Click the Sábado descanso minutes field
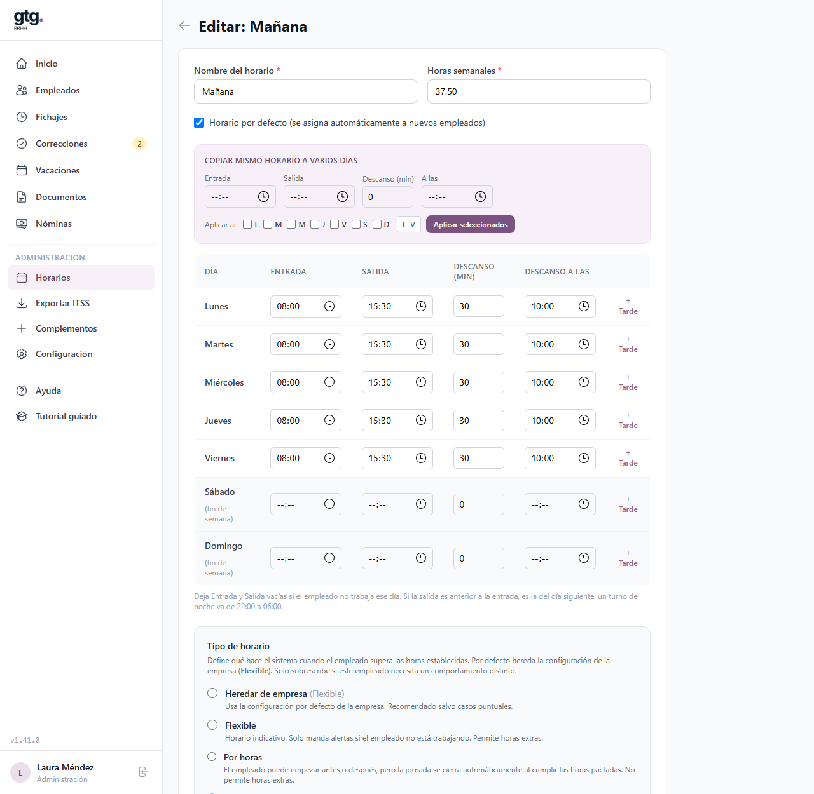Screen dimensions: 814x794 [x=479, y=504]
